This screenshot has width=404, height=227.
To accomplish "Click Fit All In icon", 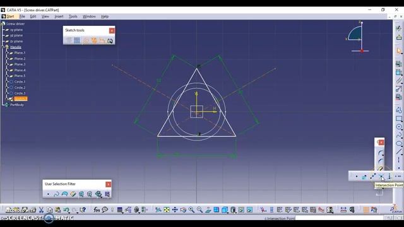I will pyautogui.click(x=167, y=210).
